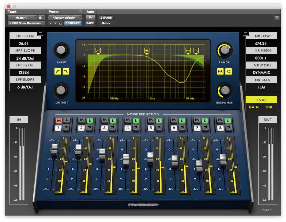
Task: Click the target window icon at top right
Action: point(277,18)
